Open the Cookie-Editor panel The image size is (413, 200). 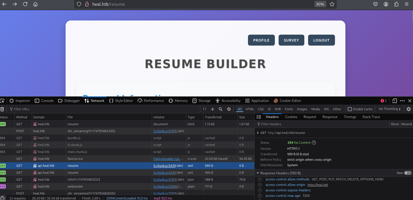point(288,101)
